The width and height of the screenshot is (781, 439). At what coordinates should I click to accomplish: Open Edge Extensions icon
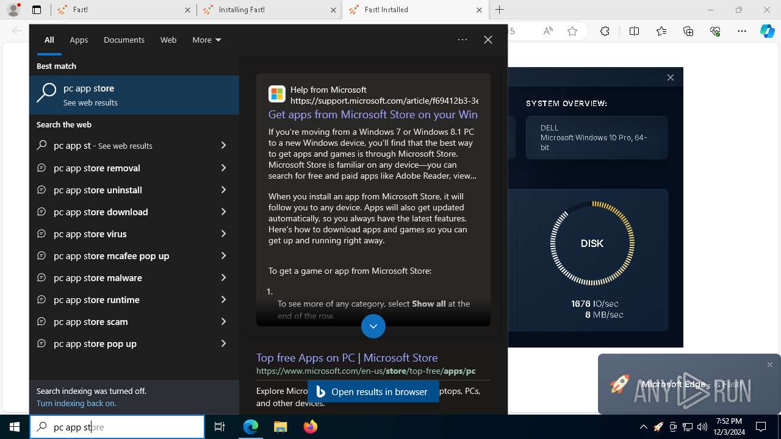pyautogui.click(x=605, y=31)
